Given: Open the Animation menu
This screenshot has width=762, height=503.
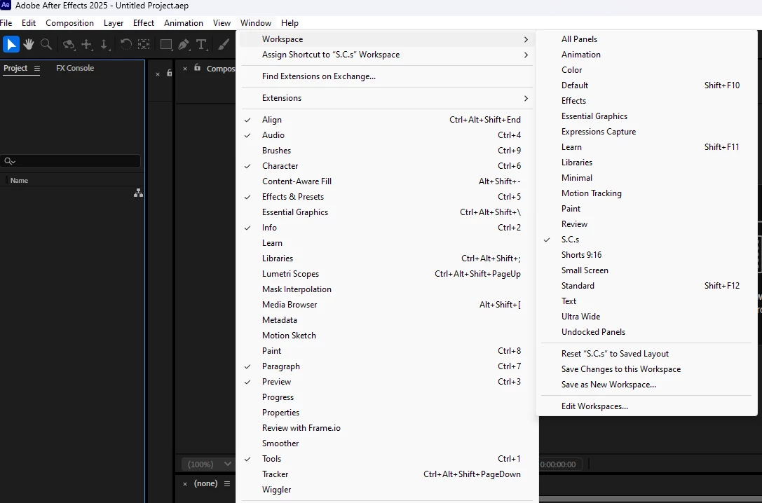Looking at the screenshot, I should 183,23.
